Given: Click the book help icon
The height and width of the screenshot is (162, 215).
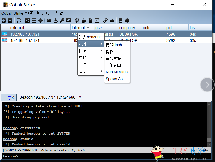Looking at the screenshot, I should [x=121, y=21].
